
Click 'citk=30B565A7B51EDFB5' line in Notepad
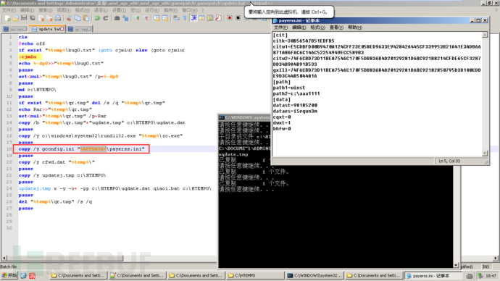coord(304,41)
